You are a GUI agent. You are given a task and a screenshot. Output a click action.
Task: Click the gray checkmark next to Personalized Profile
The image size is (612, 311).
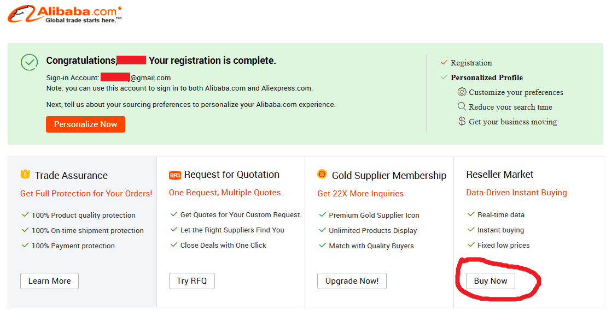[x=444, y=77]
